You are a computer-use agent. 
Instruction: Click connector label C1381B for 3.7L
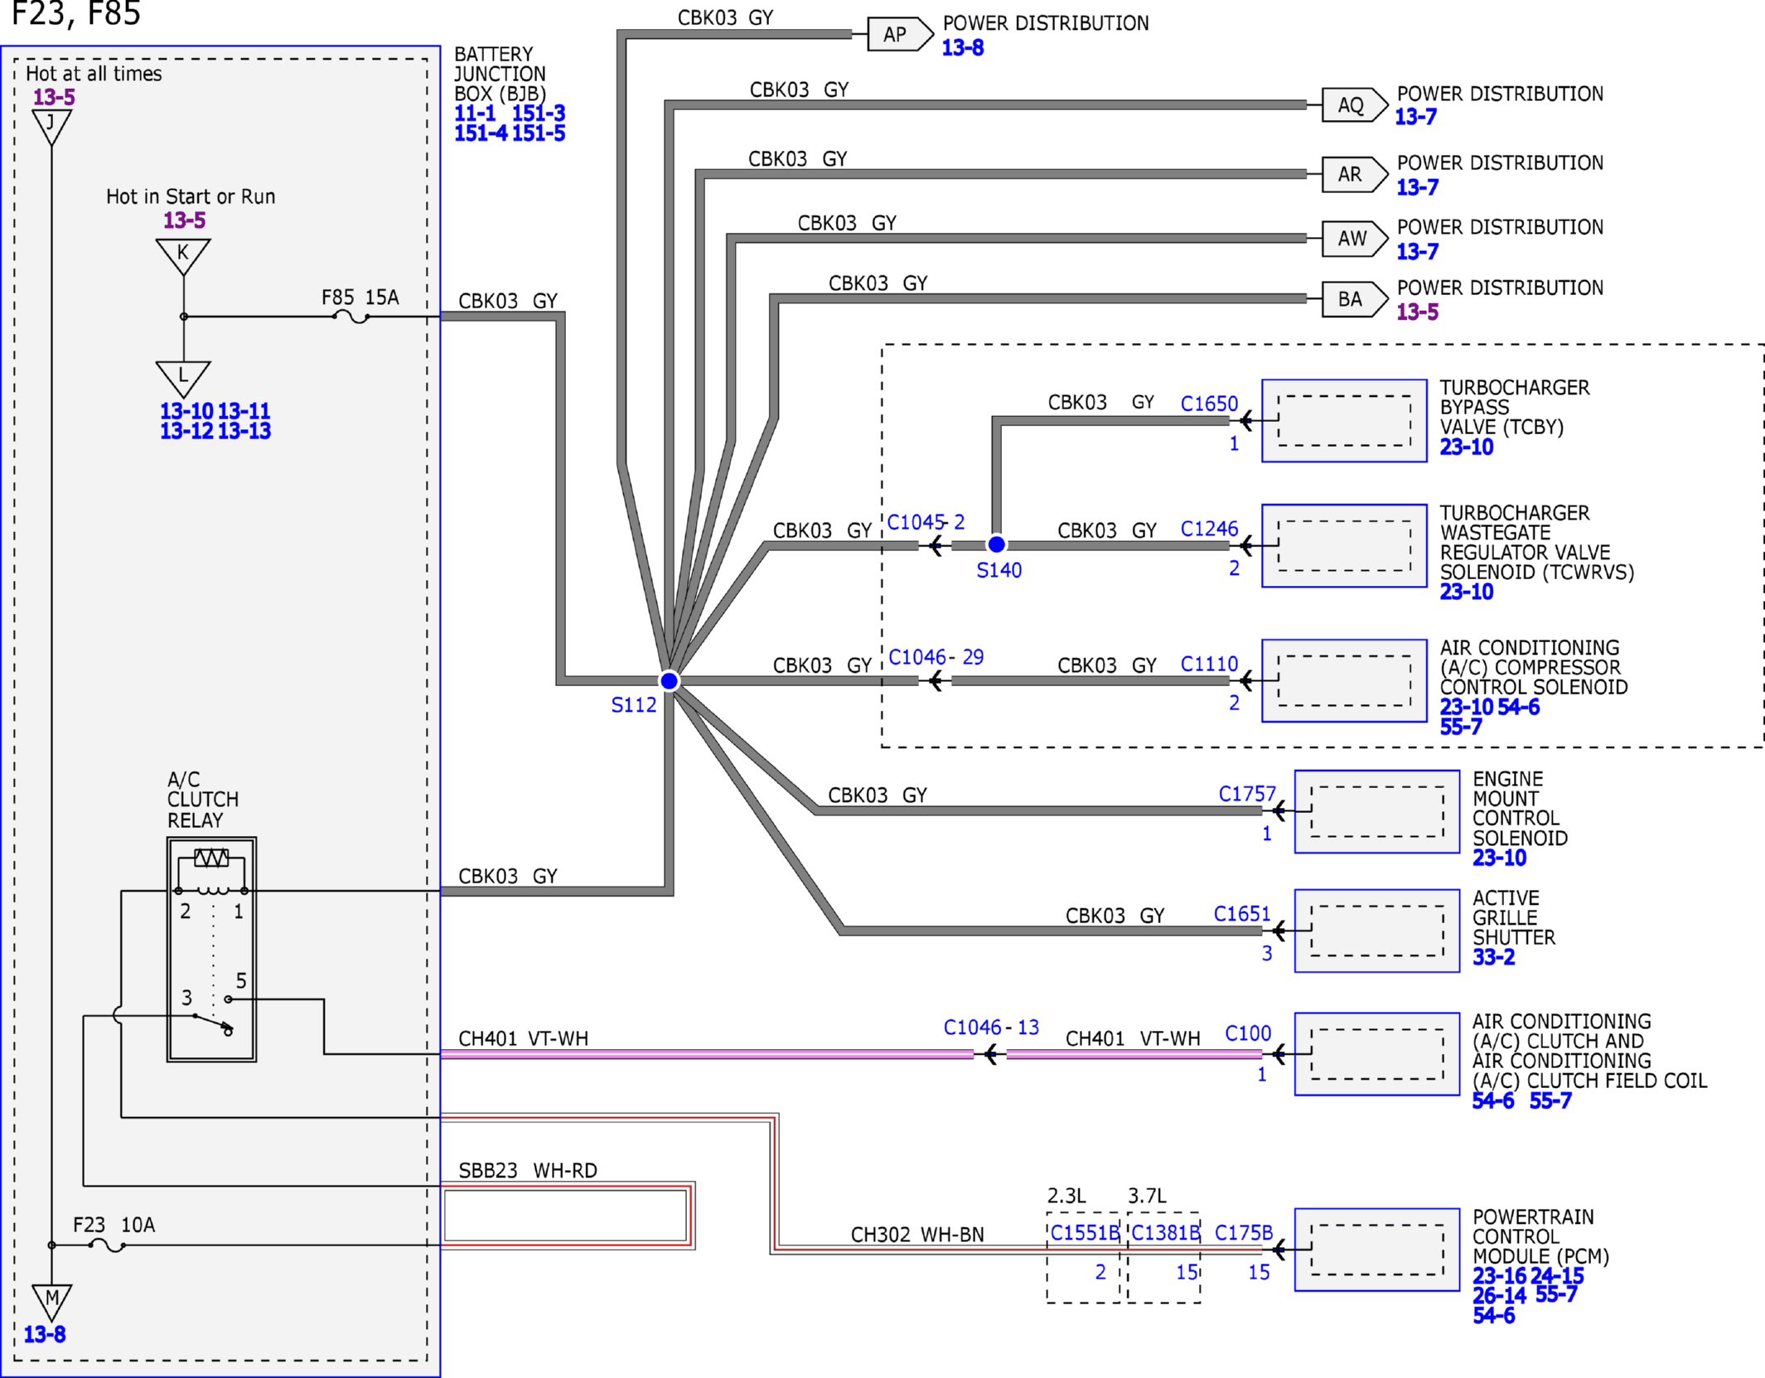pos(1167,1233)
